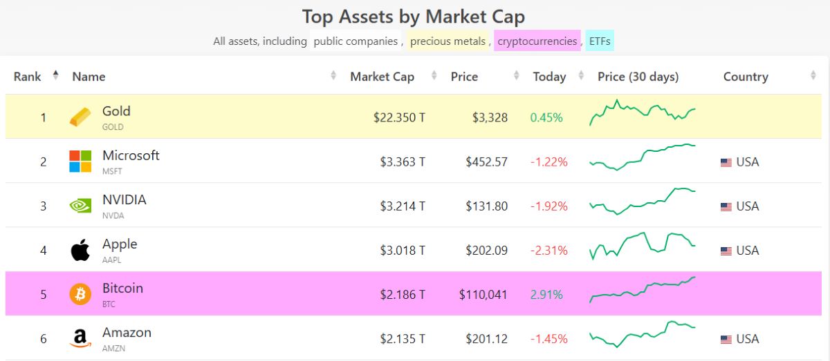This screenshot has width=830, height=361.
Task: Open Bitcoin 30-day price chart
Action: pos(643,289)
